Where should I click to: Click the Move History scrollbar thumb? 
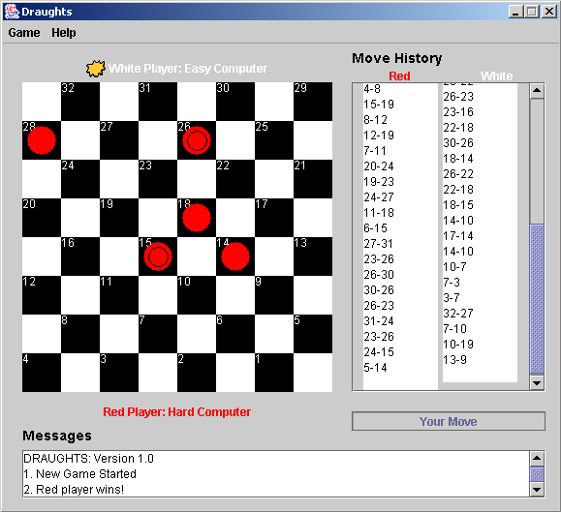click(537, 299)
